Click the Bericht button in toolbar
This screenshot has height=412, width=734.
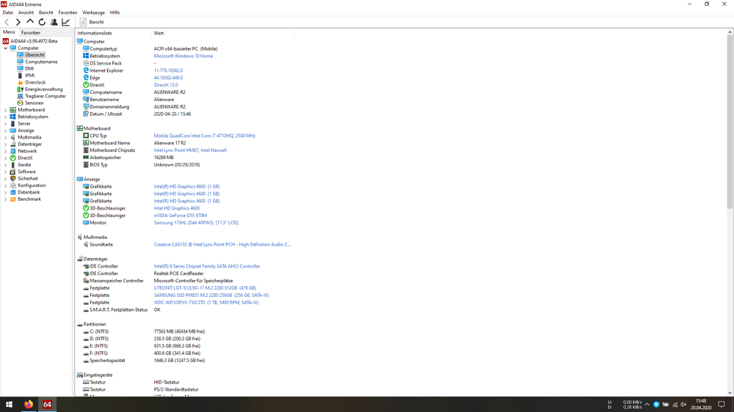(x=92, y=22)
